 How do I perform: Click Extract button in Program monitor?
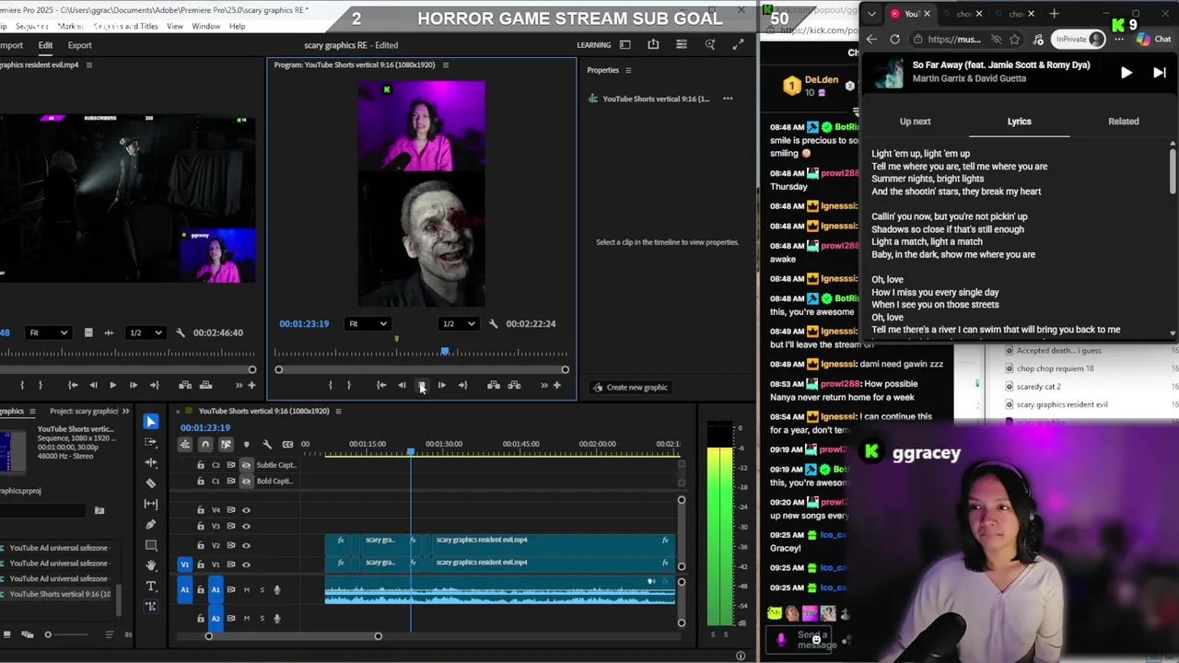pyautogui.click(x=514, y=386)
